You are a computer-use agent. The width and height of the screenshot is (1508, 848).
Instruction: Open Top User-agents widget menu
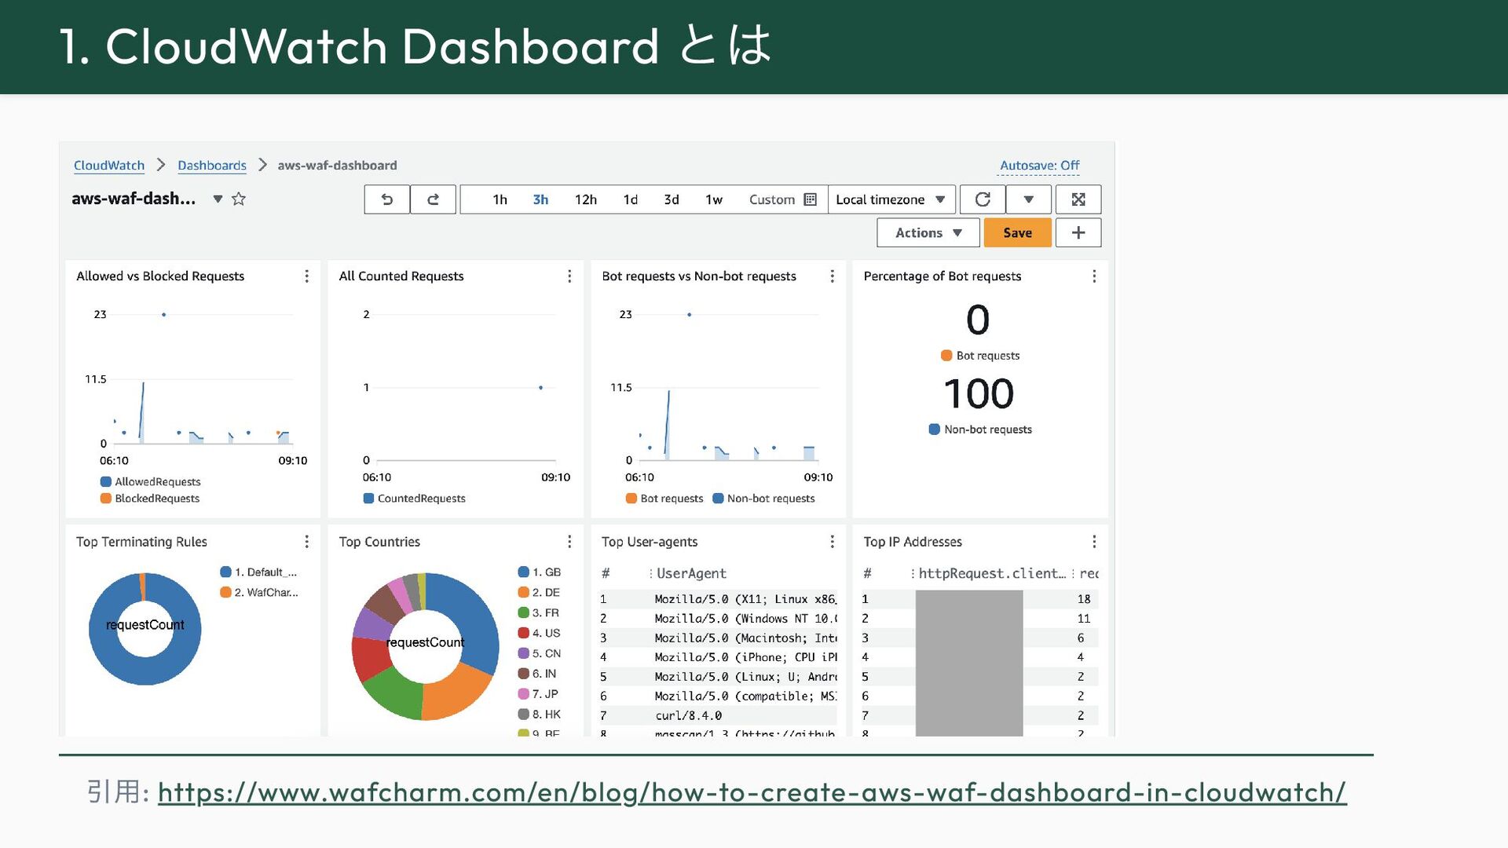[832, 542]
